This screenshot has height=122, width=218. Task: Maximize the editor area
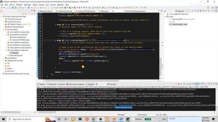click(161, 11)
